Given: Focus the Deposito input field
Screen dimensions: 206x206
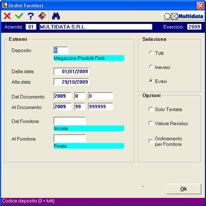Looking at the screenshot, I should click(x=61, y=50).
